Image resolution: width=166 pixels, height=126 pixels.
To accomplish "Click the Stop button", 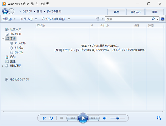I will pos(62,118).
